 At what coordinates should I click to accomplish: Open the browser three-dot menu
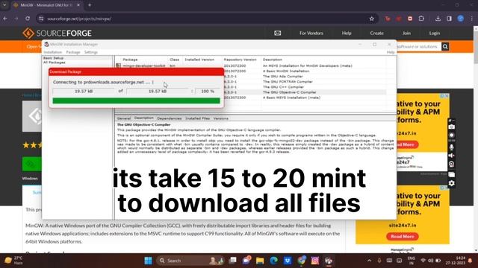[x=471, y=19]
